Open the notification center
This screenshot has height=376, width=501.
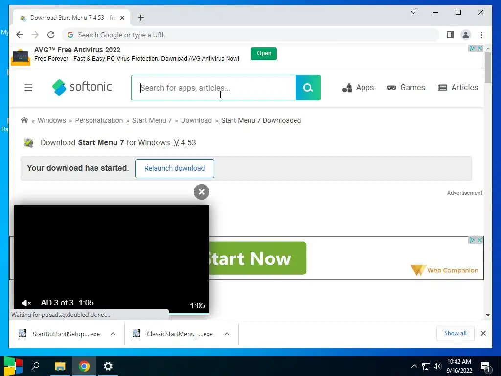(485, 366)
